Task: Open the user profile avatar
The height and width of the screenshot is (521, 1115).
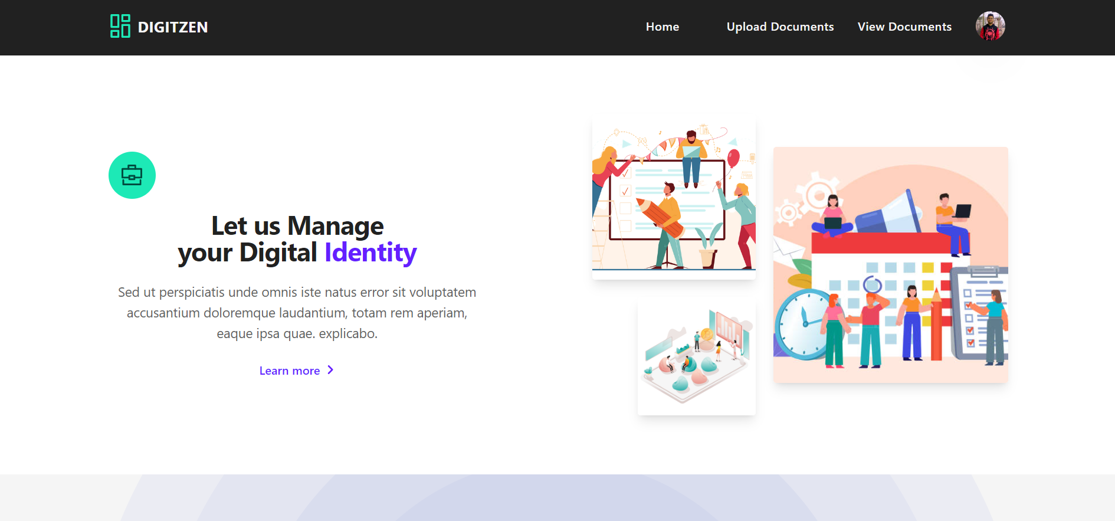Action: pos(990,26)
